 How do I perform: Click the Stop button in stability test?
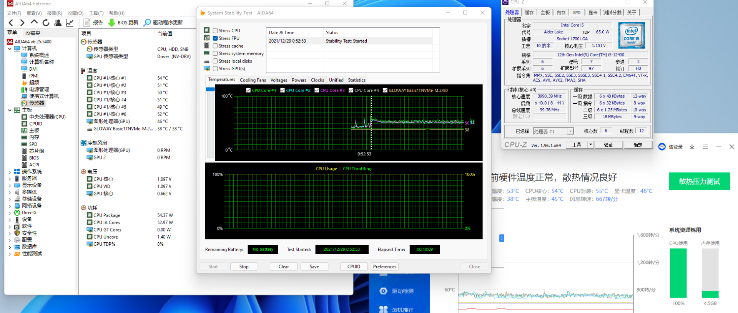click(244, 267)
